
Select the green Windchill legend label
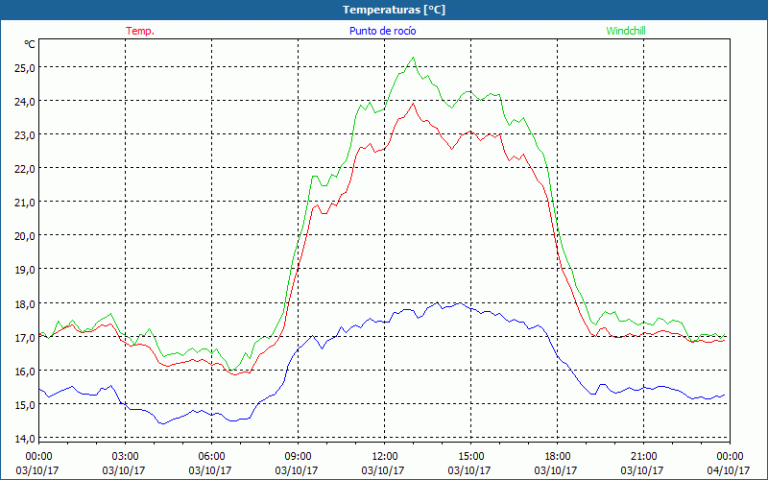point(626,31)
